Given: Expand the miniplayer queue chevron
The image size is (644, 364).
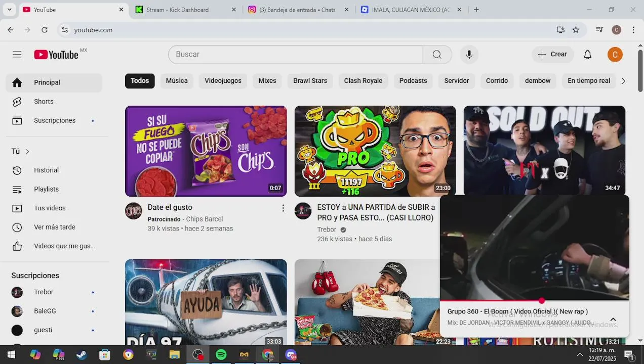Looking at the screenshot, I should tap(613, 320).
